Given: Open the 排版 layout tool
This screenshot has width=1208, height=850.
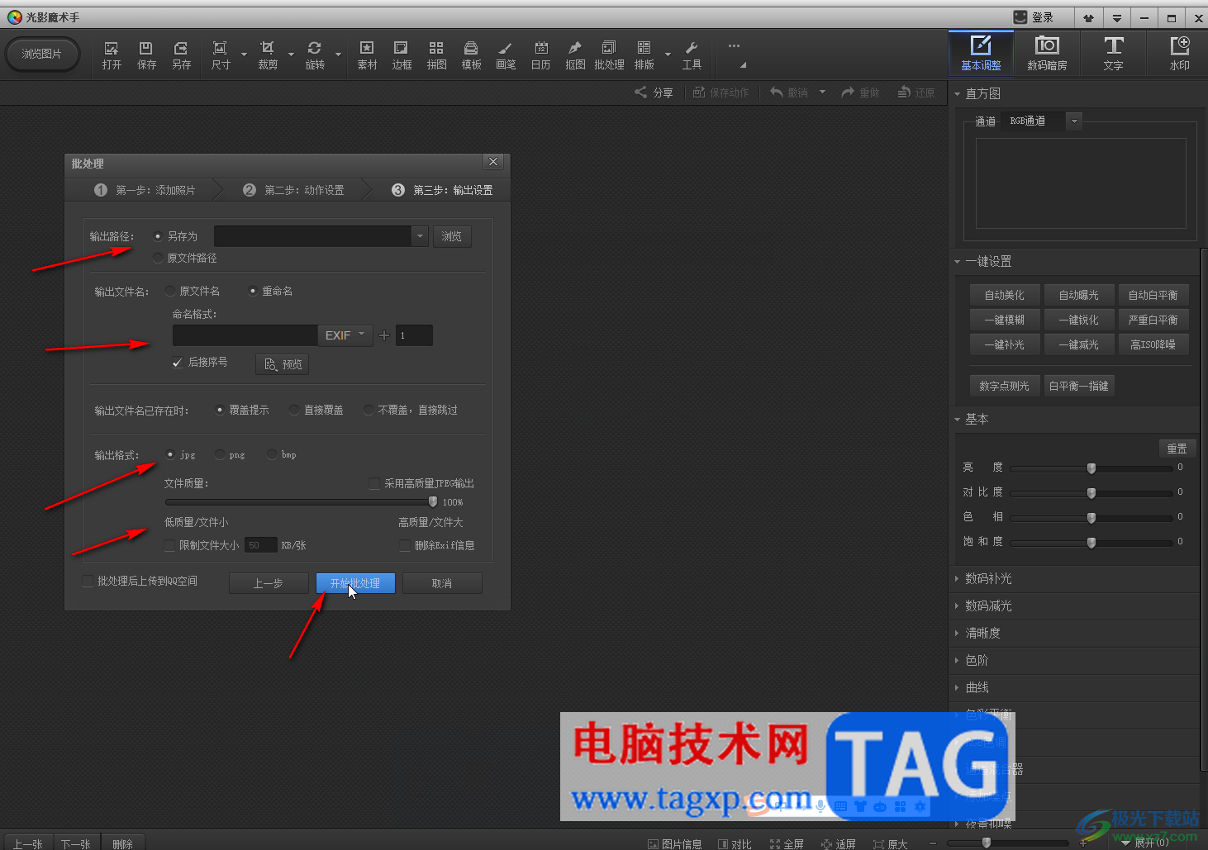Looking at the screenshot, I should tap(644, 55).
